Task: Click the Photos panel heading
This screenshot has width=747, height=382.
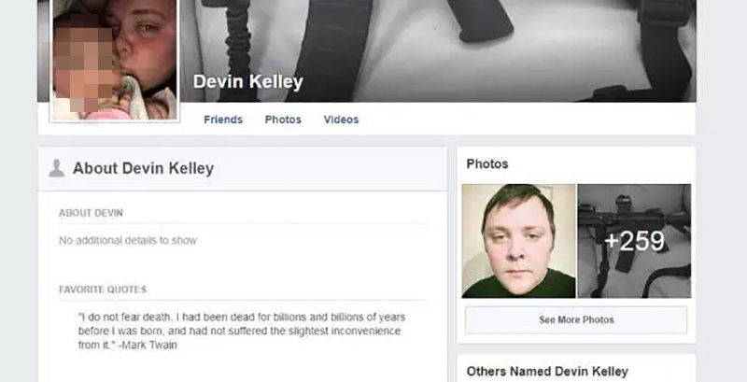Action: pos(486,164)
